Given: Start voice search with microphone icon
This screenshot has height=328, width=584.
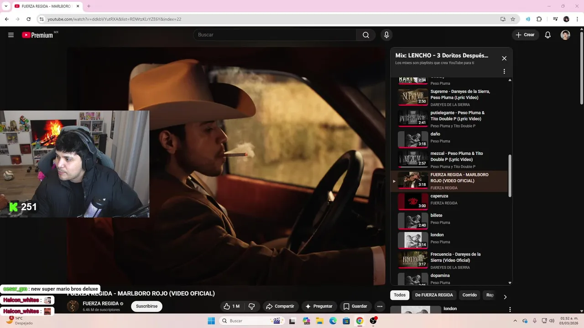Looking at the screenshot, I should click(386, 35).
